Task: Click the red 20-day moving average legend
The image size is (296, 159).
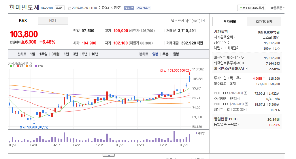Action: point(20,66)
